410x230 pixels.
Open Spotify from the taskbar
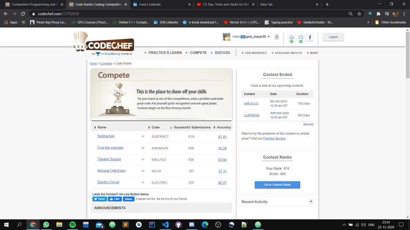pos(72,224)
